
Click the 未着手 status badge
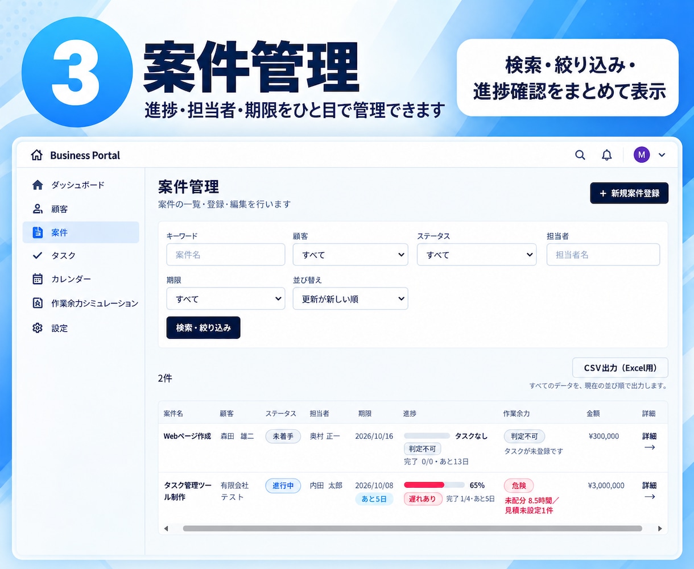click(283, 436)
